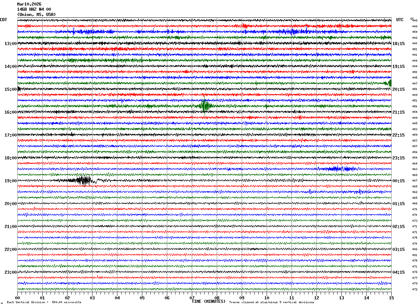Click the date label Mar10,2026
The width and height of the screenshot is (419, 307).
pyautogui.click(x=29, y=4)
